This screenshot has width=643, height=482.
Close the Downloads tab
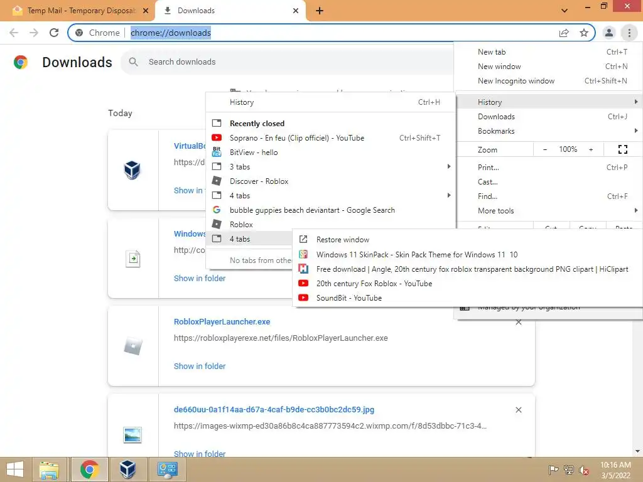[x=296, y=11]
